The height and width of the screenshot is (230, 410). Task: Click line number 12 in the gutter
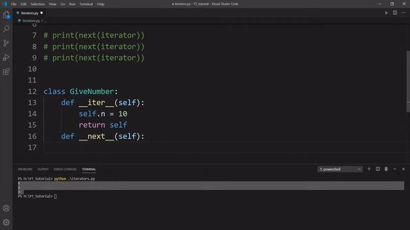[32, 91]
